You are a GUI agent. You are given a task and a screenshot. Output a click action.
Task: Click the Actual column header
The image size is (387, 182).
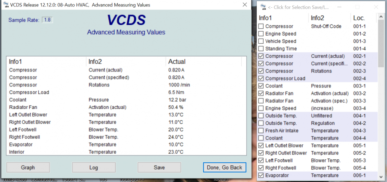pyautogui.click(x=177, y=62)
